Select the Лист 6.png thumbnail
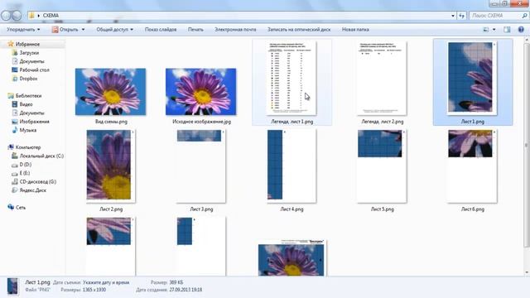 472,166
